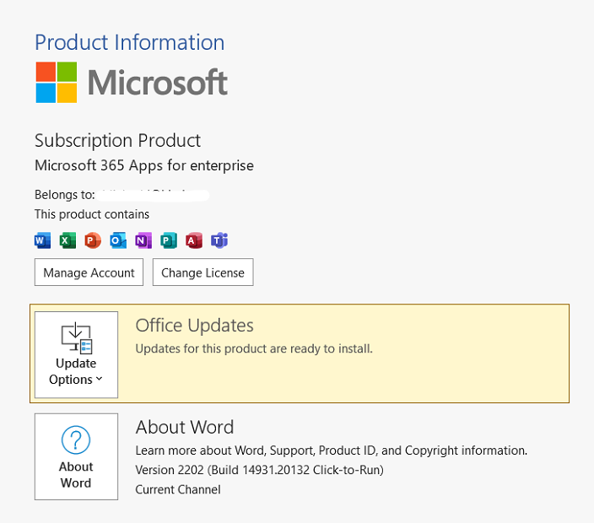Click the Version 2202 build text

point(260,470)
